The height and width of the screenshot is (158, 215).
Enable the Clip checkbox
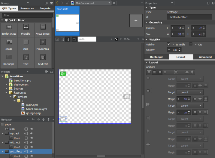pos(191,44)
